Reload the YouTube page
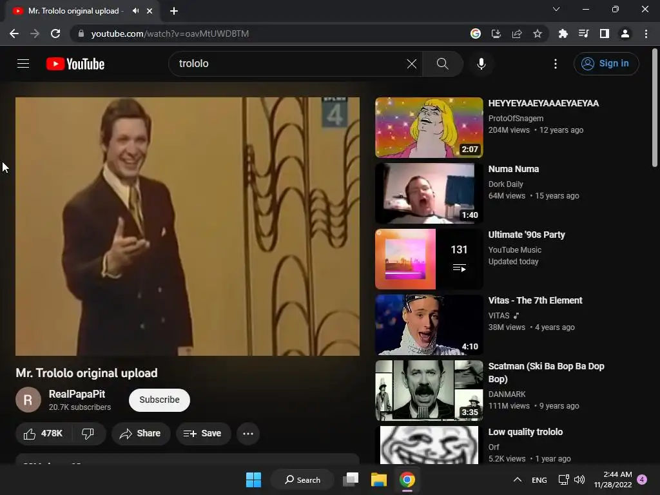 (55, 34)
